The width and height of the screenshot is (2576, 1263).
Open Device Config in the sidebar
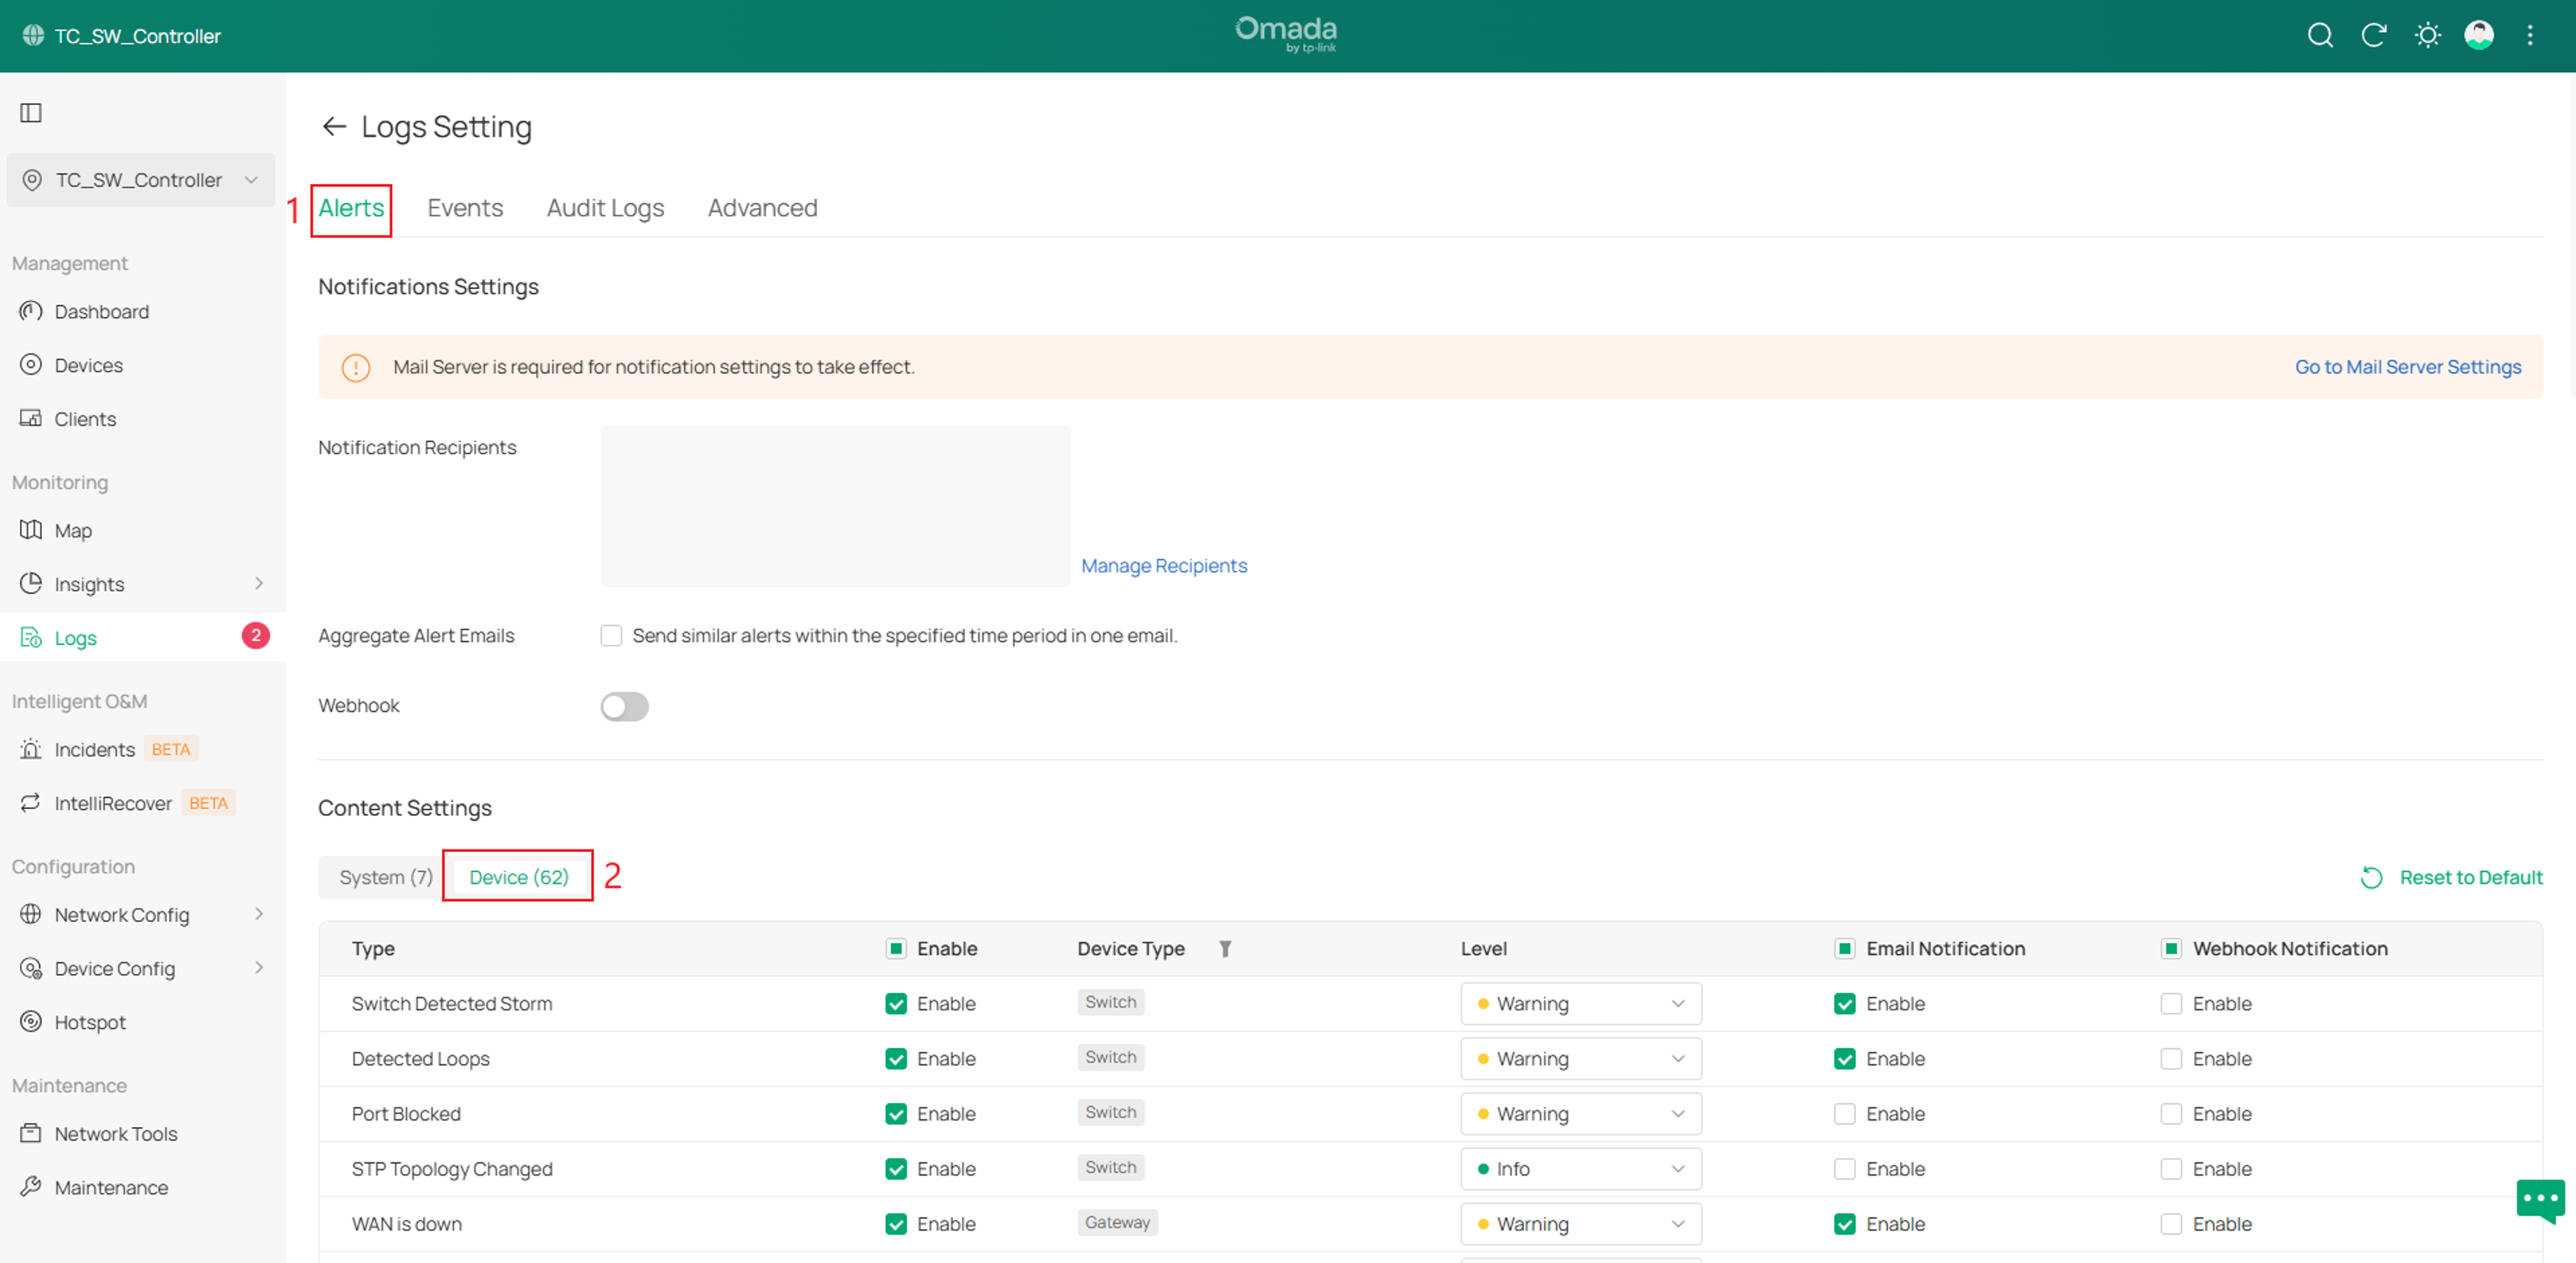pyautogui.click(x=143, y=968)
